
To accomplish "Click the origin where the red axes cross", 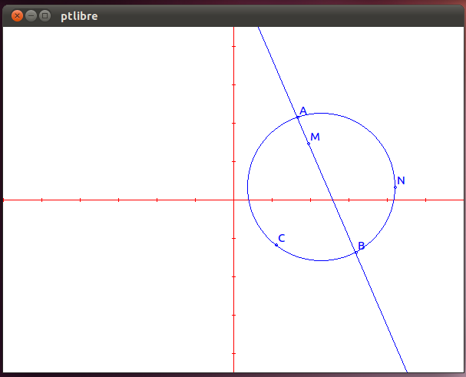I will click(234, 200).
